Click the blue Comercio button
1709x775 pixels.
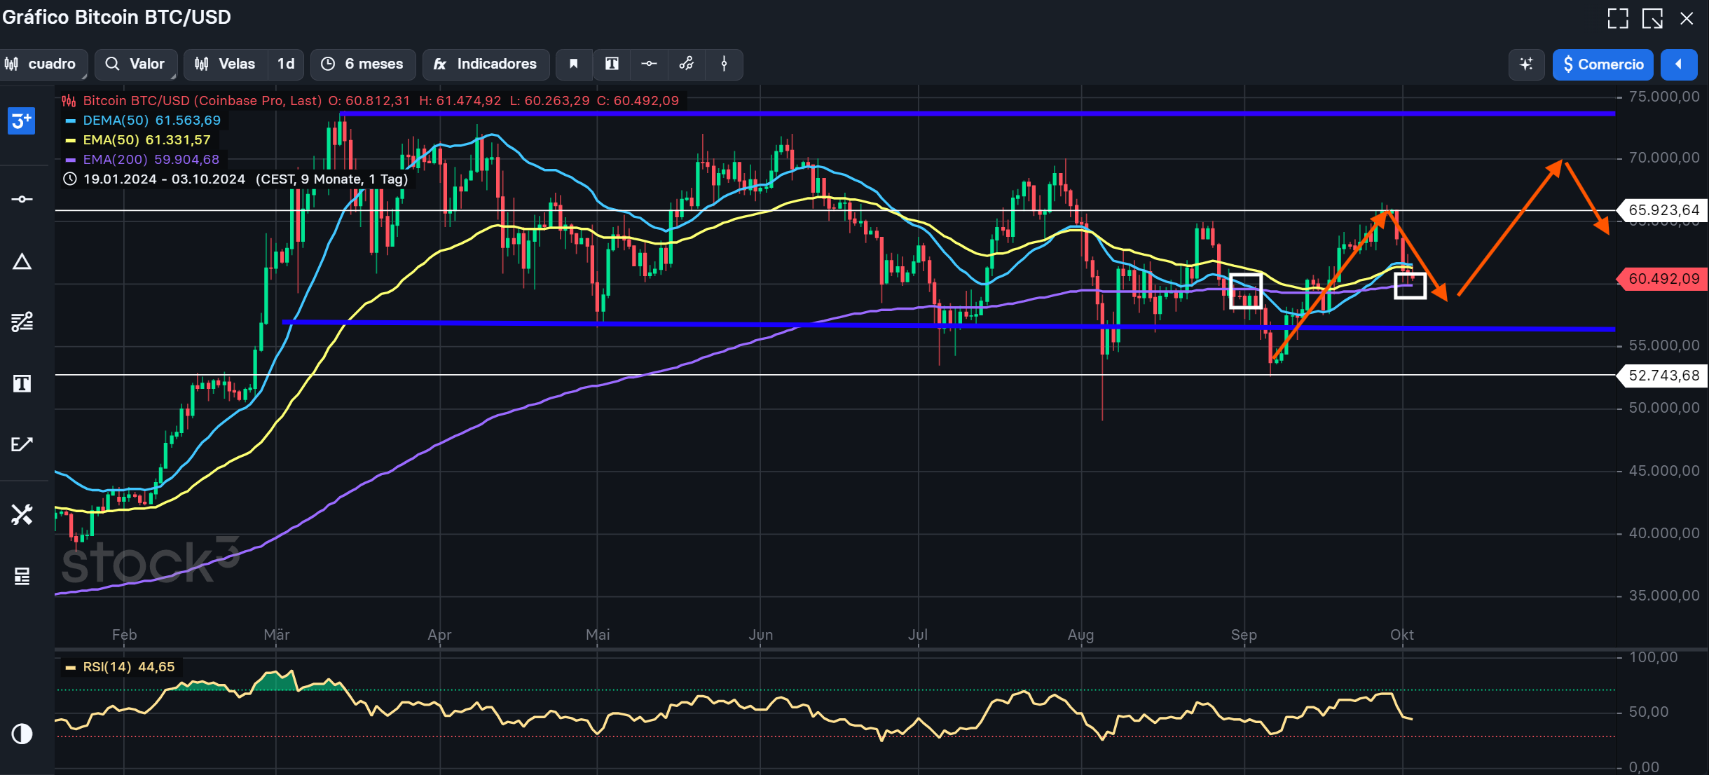pyautogui.click(x=1602, y=64)
